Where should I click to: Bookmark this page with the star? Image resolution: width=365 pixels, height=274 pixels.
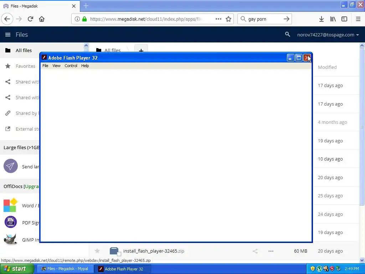coord(228,19)
